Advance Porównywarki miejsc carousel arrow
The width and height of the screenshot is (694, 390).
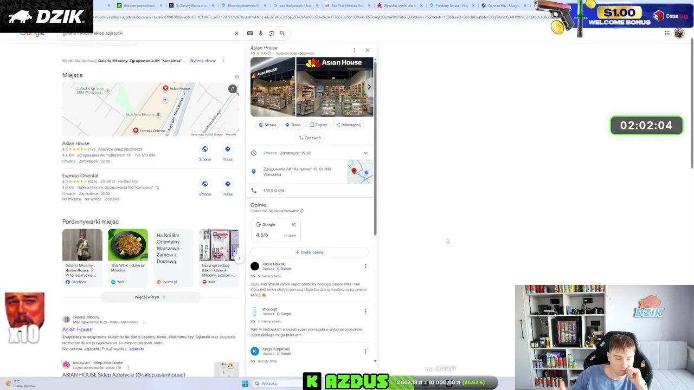click(x=239, y=258)
